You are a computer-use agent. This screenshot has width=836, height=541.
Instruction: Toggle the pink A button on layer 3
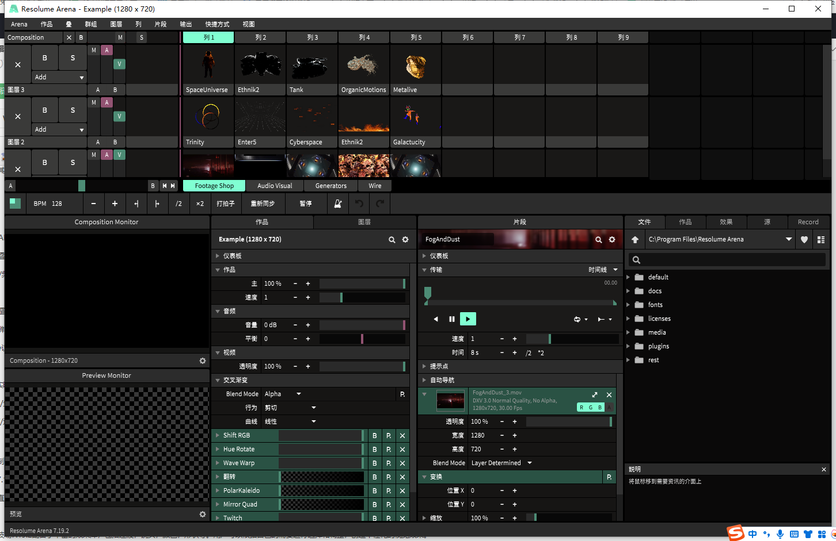pyautogui.click(x=107, y=50)
